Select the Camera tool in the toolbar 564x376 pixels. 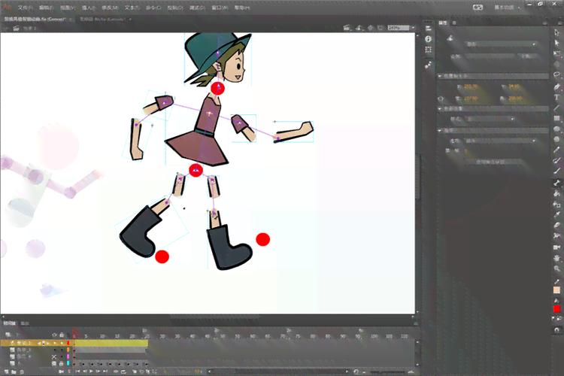click(556, 247)
